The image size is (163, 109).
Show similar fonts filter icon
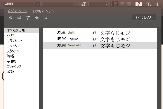[46, 18]
